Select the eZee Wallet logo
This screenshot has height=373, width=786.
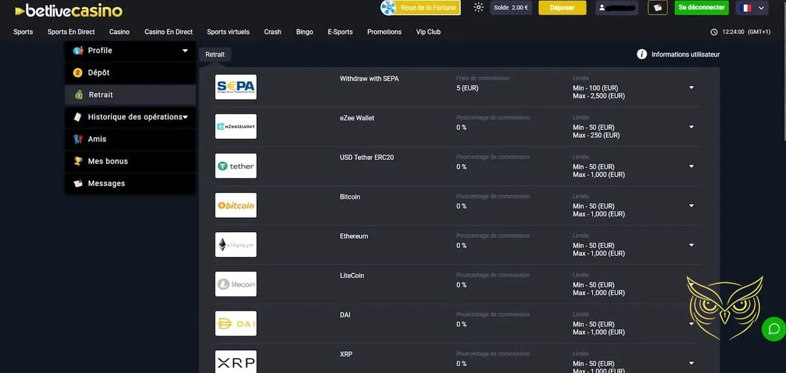[x=236, y=127]
